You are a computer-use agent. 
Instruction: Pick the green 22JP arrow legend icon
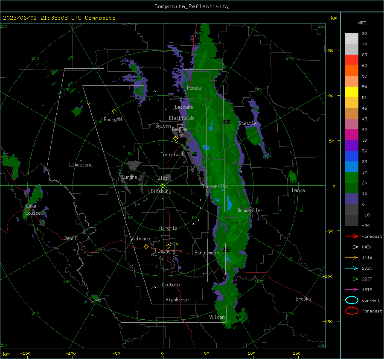point(352,279)
